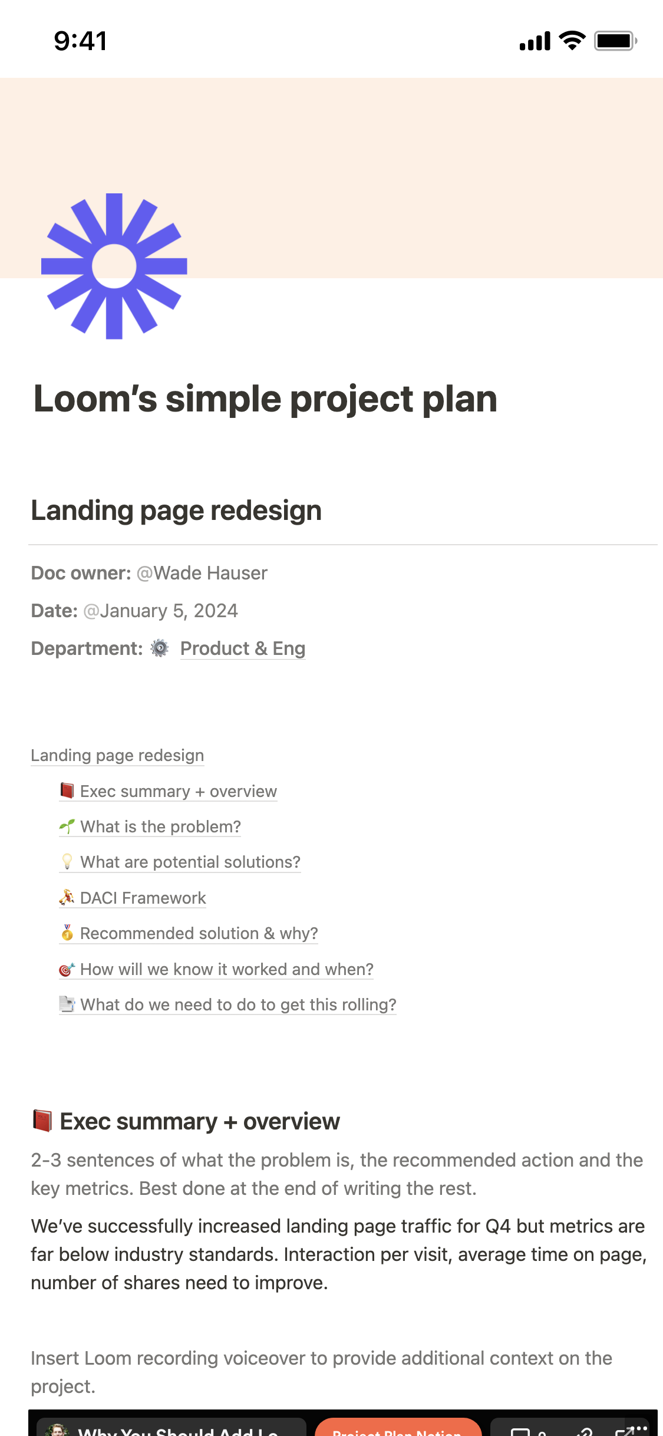Screen dimensions: 663x1436
Task: Open the Product & Eng page link
Action: coord(242,648)
